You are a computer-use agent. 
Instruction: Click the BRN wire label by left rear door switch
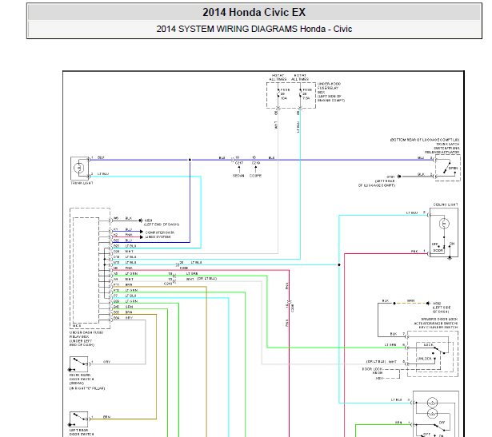(106, 417)
